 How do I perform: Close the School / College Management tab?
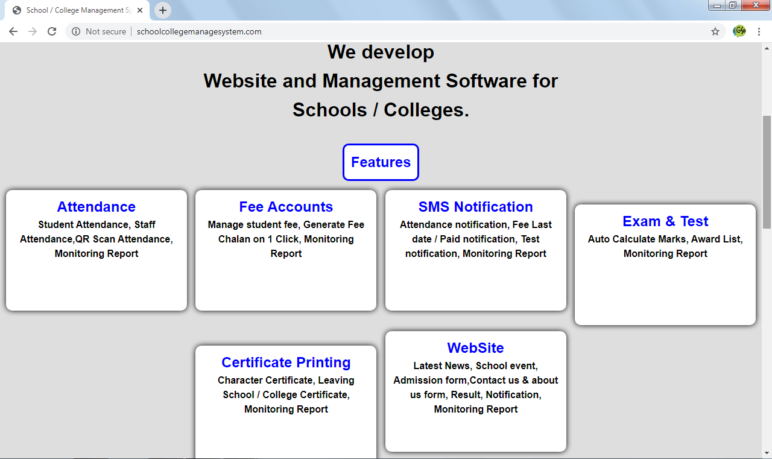[x=140, y=10]
